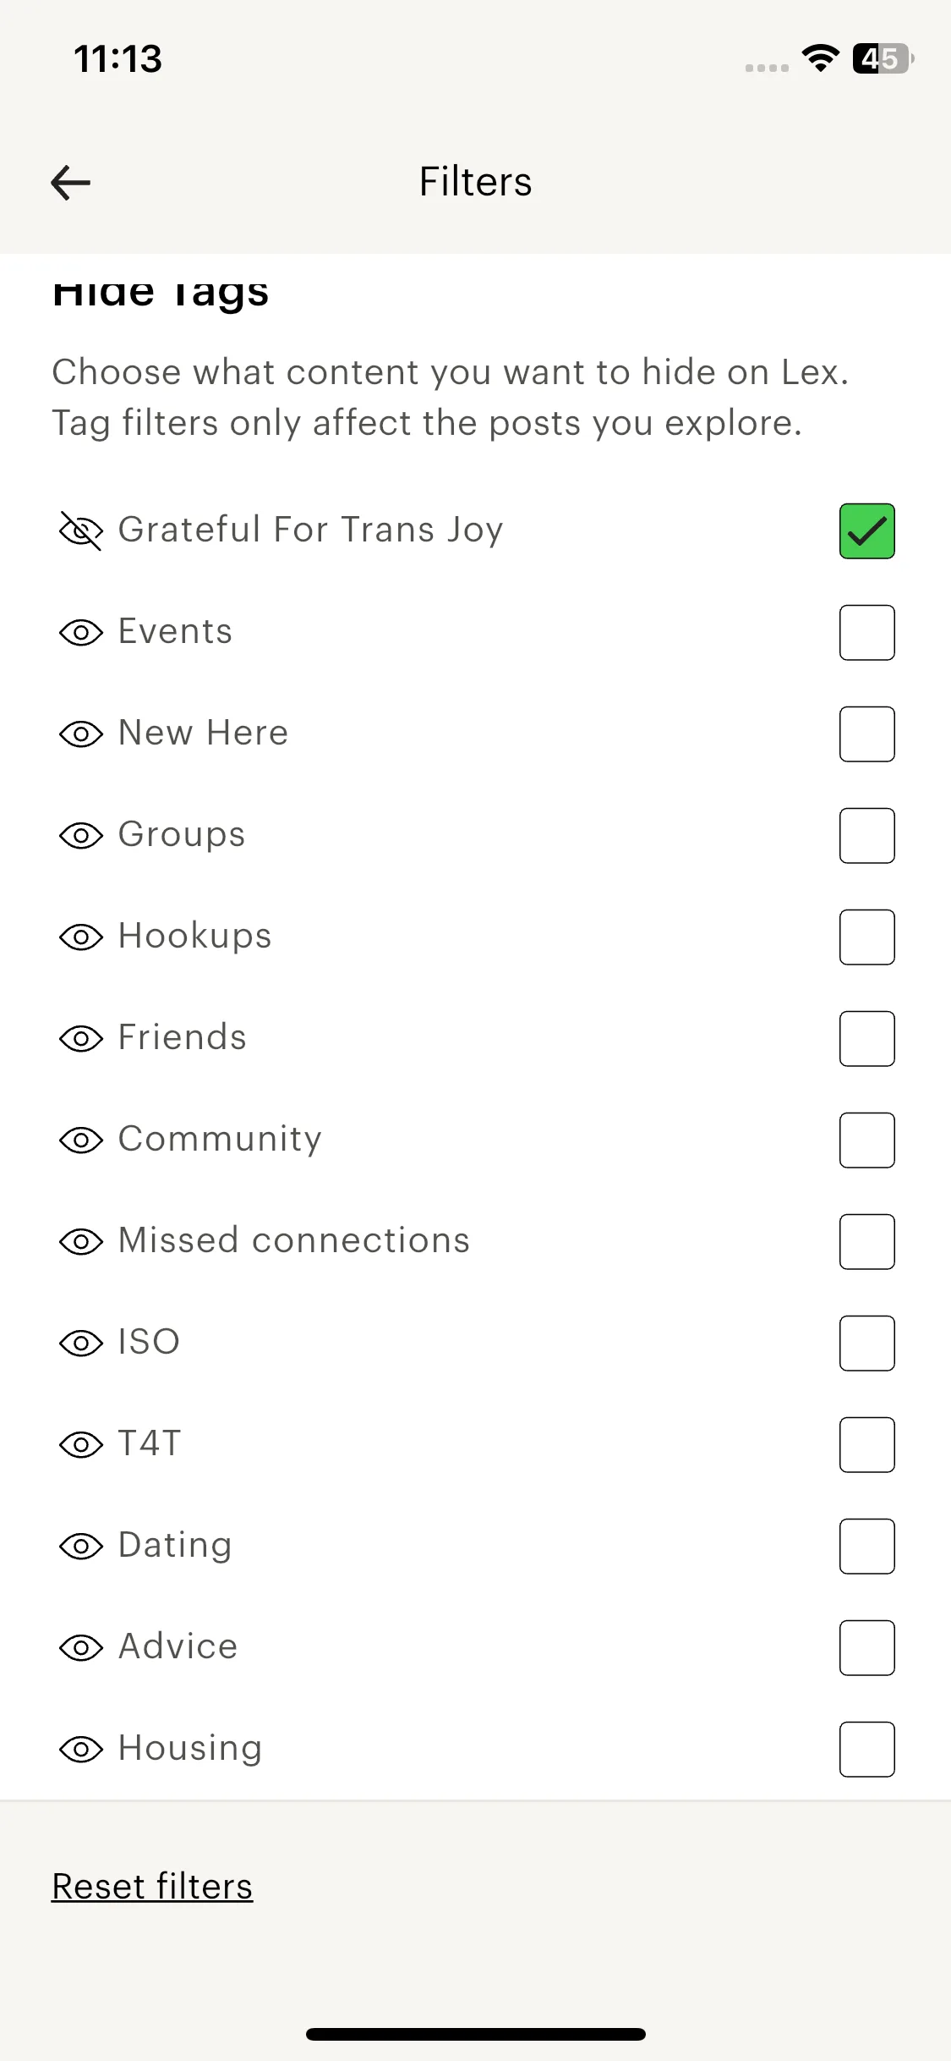
Task: Check the Missed connections checkbox
Action: pos(866,1242)
